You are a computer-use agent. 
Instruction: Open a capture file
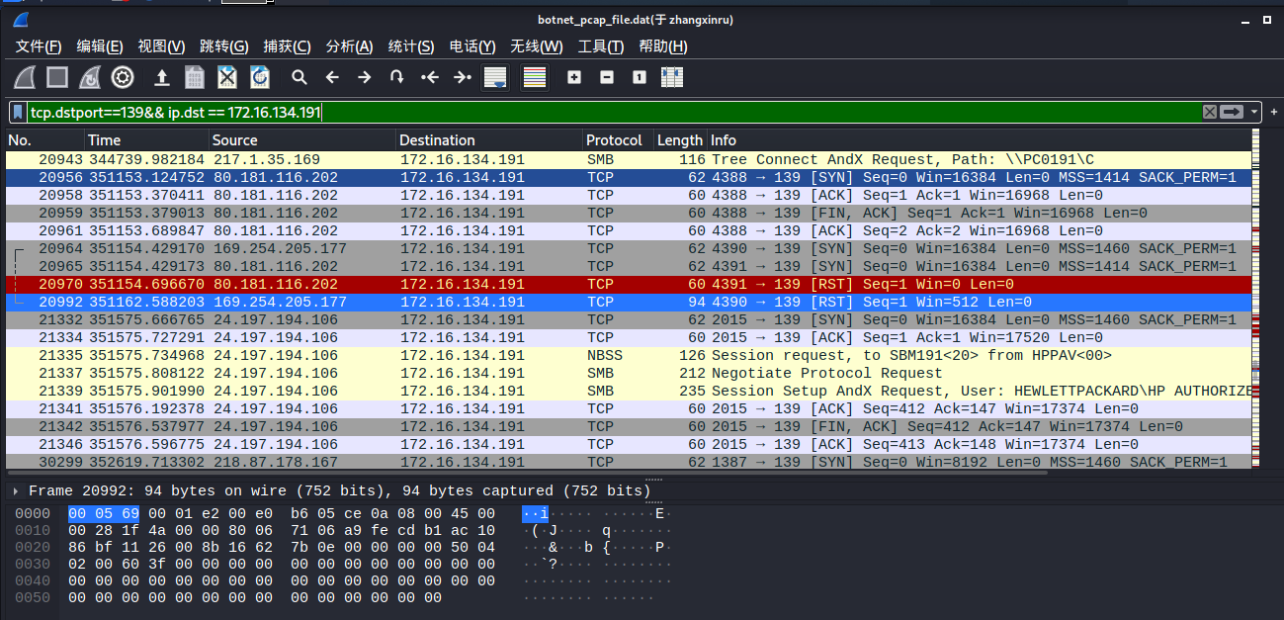[162, 77]
